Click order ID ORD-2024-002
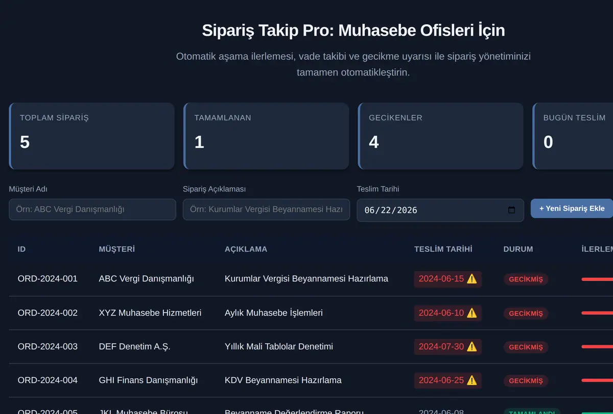This screenshot has height=414, width=613. [48, 312]
